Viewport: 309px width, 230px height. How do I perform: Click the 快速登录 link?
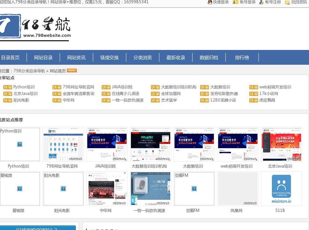(221, 2)
